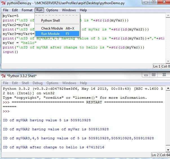Open the editor Format menu
Screen dimensions: 170x159
coord(27,10)
